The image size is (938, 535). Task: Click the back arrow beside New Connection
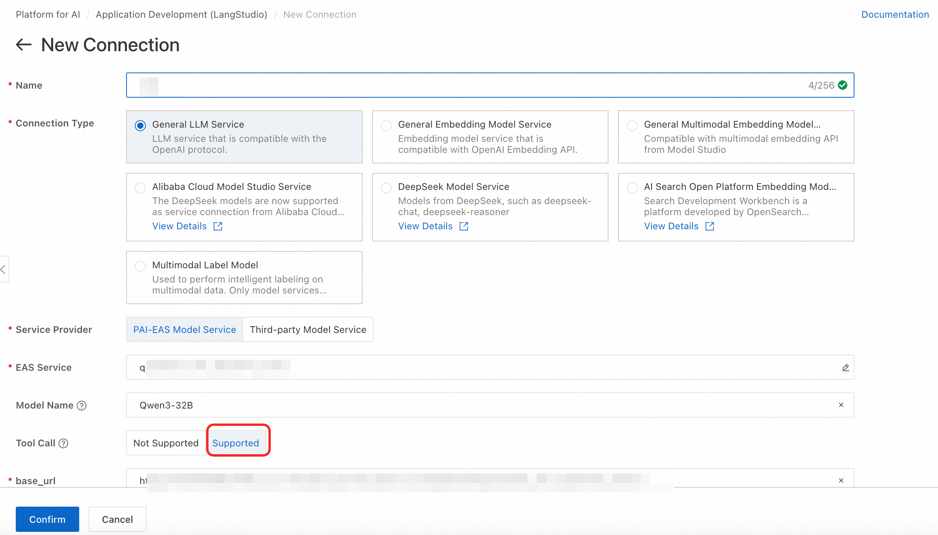(24, 45)
